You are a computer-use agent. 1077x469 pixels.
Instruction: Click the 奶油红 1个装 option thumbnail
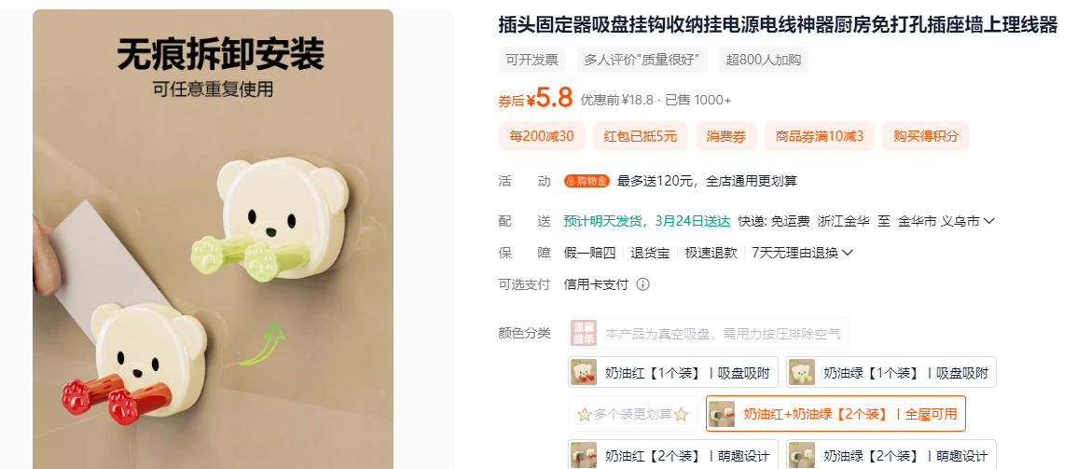point(584,373)
